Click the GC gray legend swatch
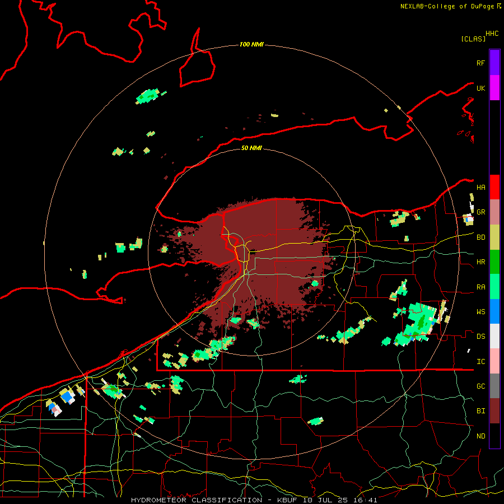 [494, 386]
